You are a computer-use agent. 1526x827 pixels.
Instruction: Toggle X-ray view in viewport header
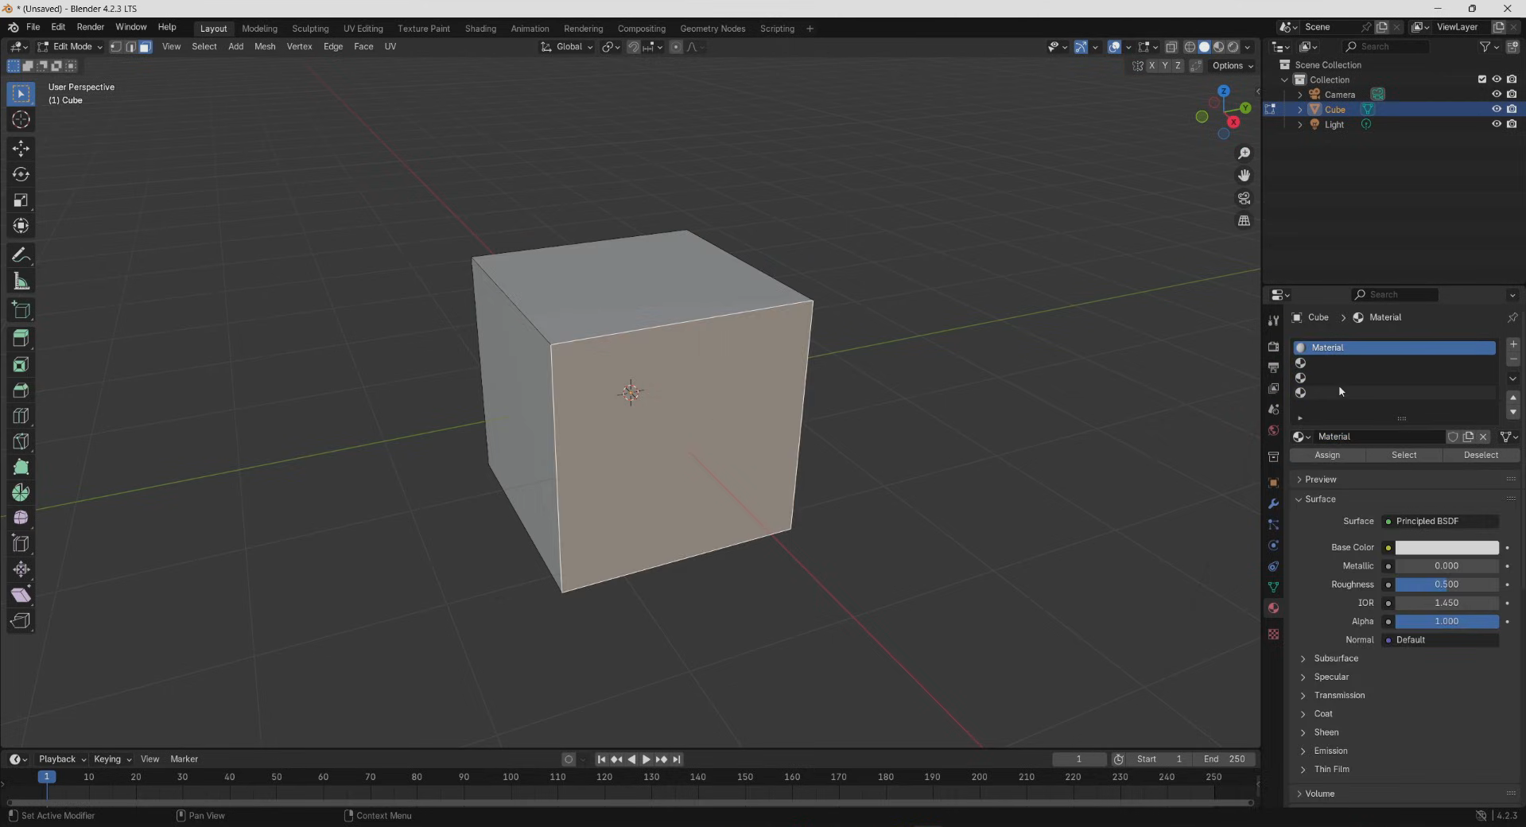click(x=1171, y=47)
